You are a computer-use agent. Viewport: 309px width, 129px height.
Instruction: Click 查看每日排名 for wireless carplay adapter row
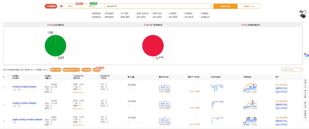coord(282,88)
